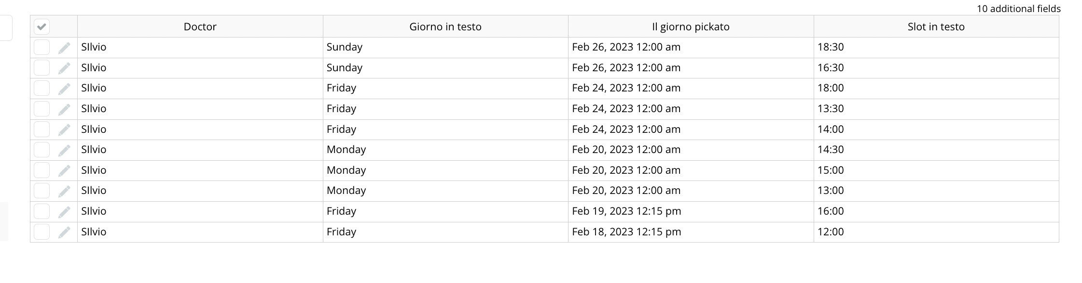This screenshot has height=283, width=1082.
Task: Click the Giorno in testo column header
Action: pyautogui.click(x=445, y=26)
